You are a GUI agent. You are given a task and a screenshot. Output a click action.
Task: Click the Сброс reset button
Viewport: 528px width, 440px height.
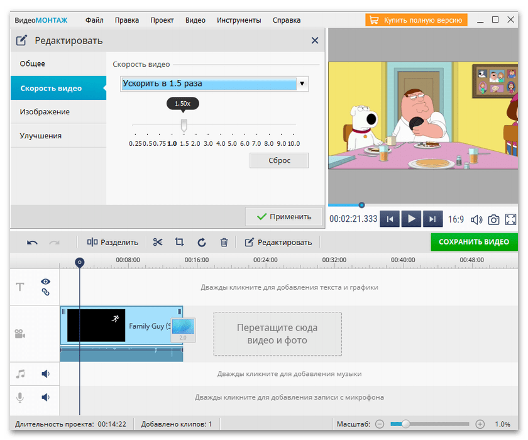click(x=279, y=160)
